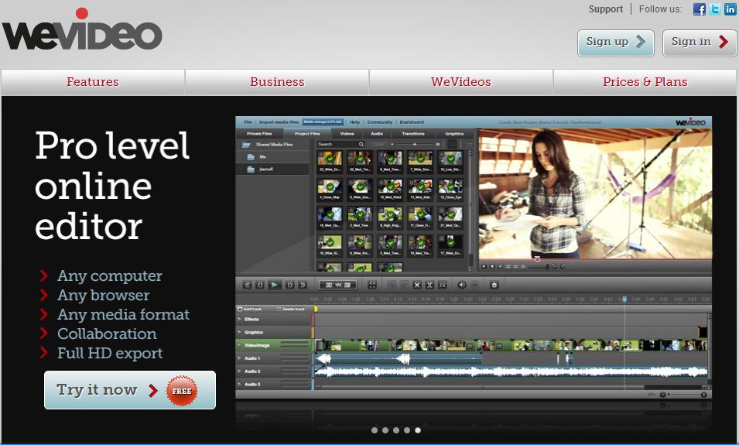Click the timecode display
The width and height of the screenshot is (739, 445).
[x=337, y=285]
